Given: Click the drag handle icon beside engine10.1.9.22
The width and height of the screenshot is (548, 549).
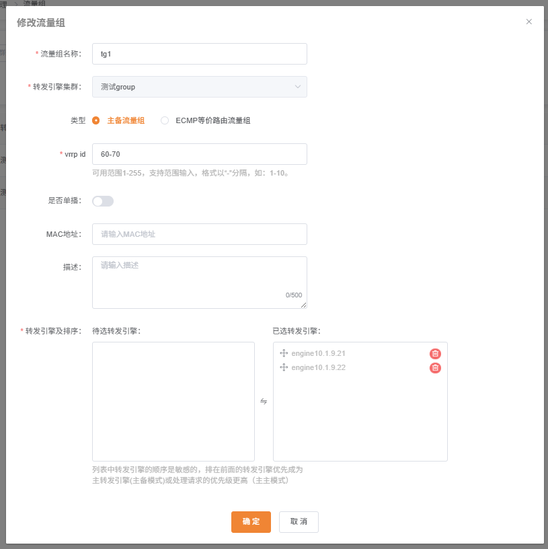Looking at the screenshot, I should (284, 367).
